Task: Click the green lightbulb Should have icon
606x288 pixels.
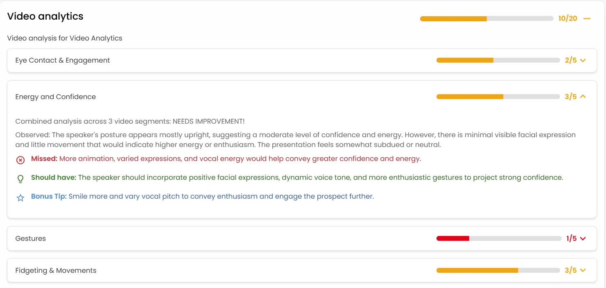Action: pos(20,179)
